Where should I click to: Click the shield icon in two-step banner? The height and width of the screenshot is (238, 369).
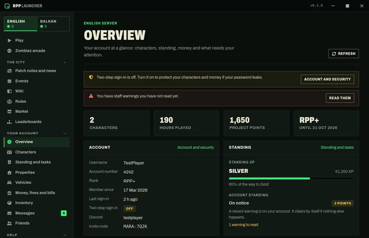pos(91,77)
